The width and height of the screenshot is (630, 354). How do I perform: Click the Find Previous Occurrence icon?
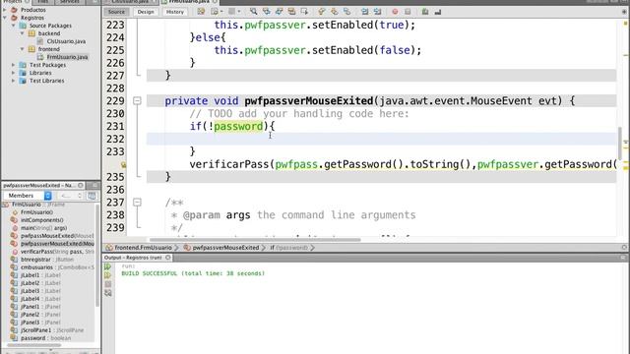coord(267,12)
